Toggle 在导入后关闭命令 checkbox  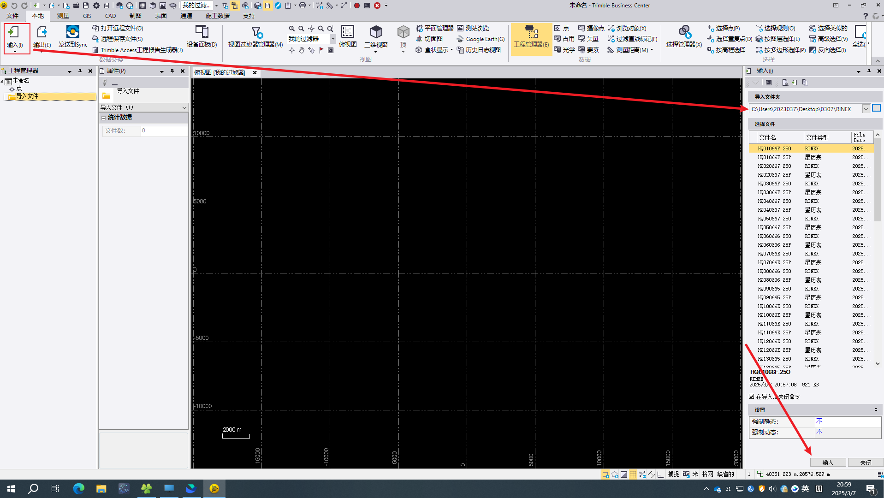coord(752,397)
